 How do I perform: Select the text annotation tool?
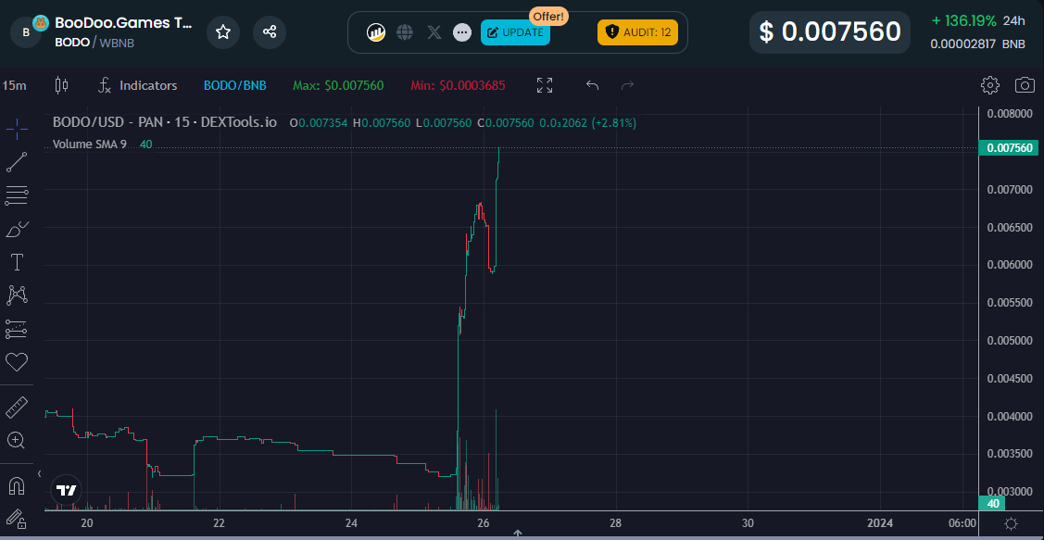[x=17, y=262]
